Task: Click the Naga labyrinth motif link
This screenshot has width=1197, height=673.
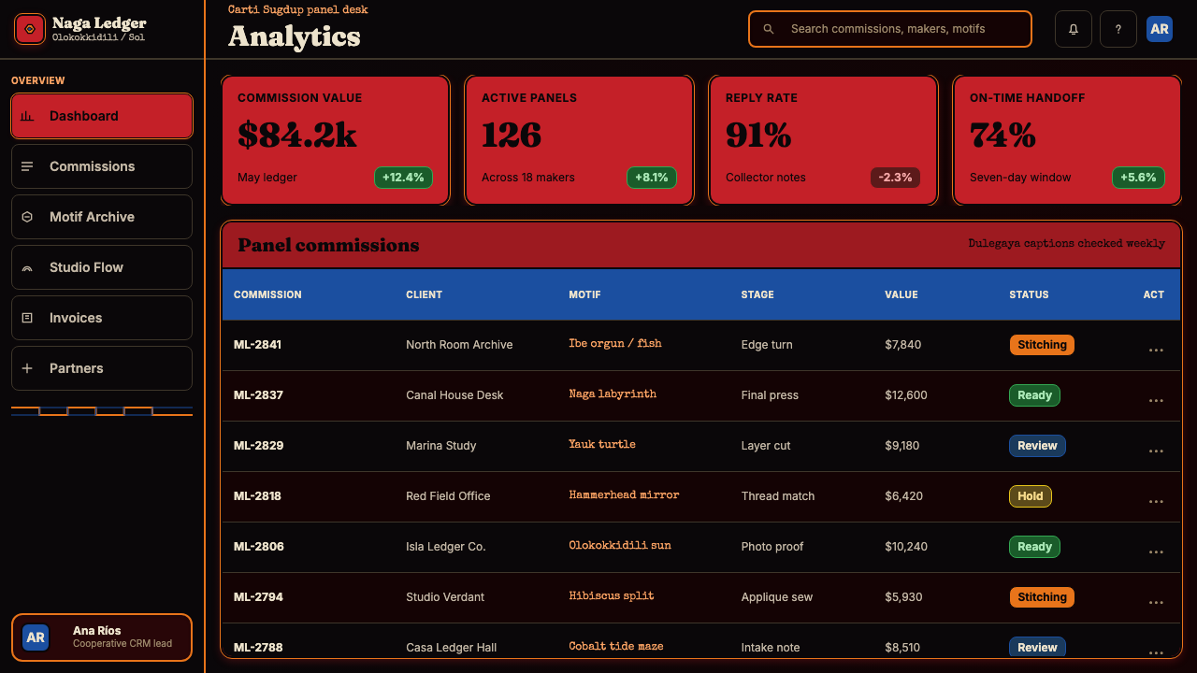Action: pos(613,394)
